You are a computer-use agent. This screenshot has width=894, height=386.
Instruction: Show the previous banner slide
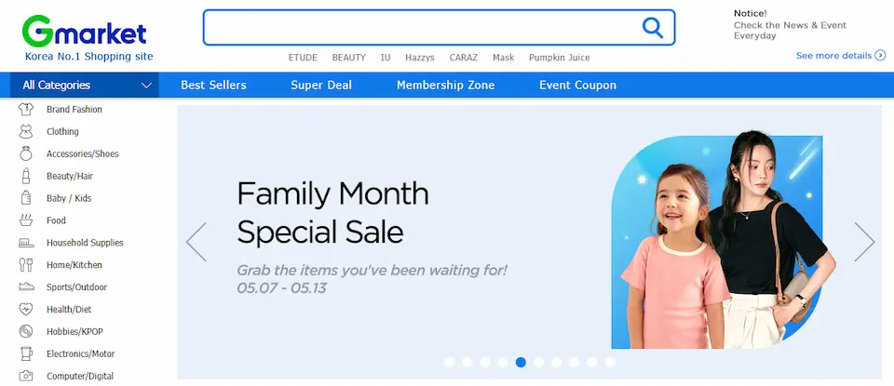click(x=196, y=242)
